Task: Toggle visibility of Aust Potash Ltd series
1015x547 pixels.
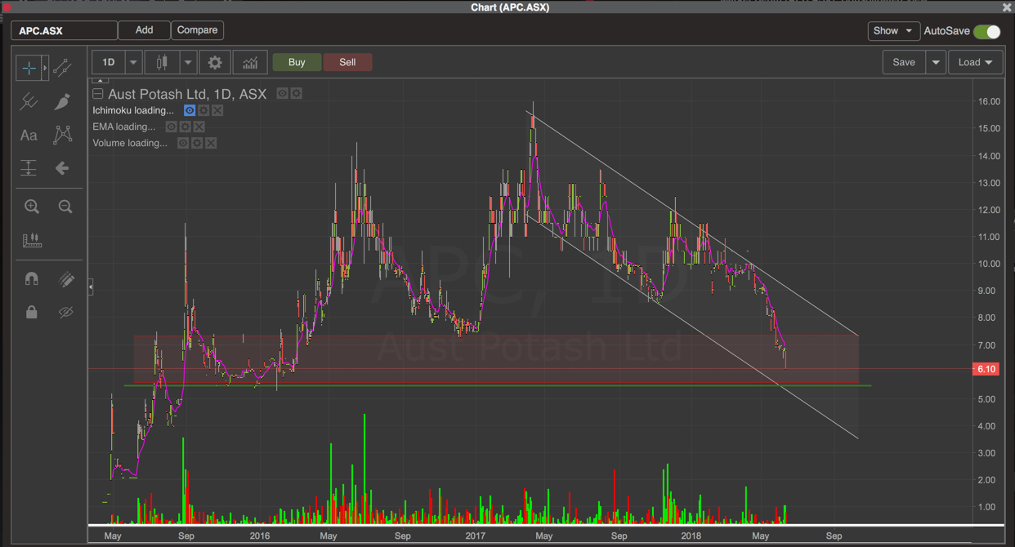Action: tap(282, 94)
